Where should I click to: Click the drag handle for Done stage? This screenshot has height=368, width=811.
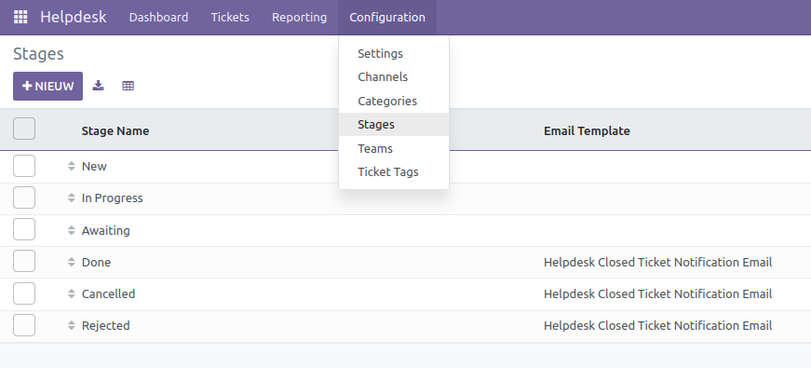point(72,262)
